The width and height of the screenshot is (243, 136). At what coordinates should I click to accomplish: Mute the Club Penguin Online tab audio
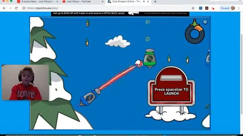[x=144, y=2]
